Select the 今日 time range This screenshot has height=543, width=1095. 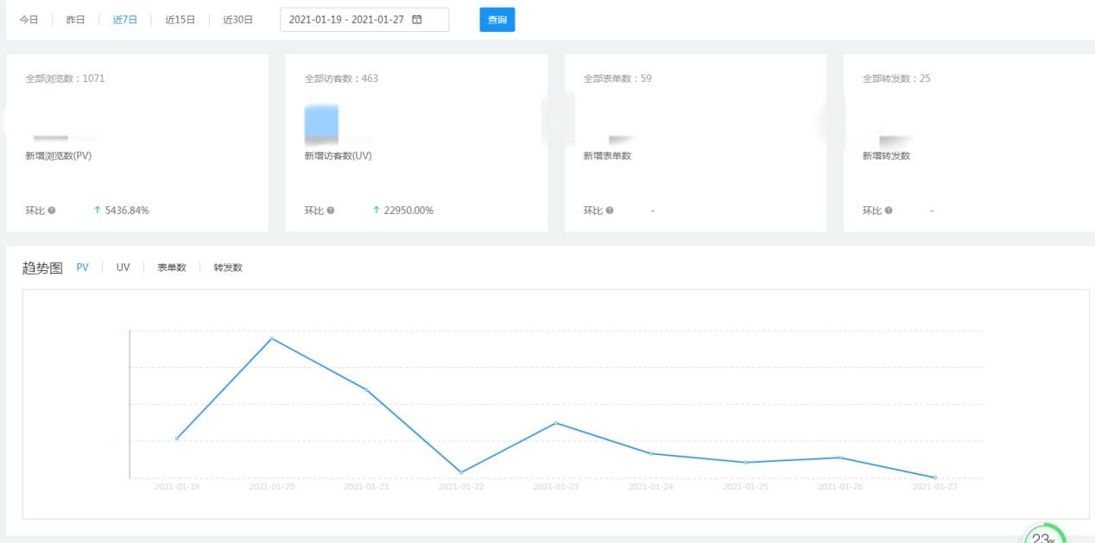[29, 20]
